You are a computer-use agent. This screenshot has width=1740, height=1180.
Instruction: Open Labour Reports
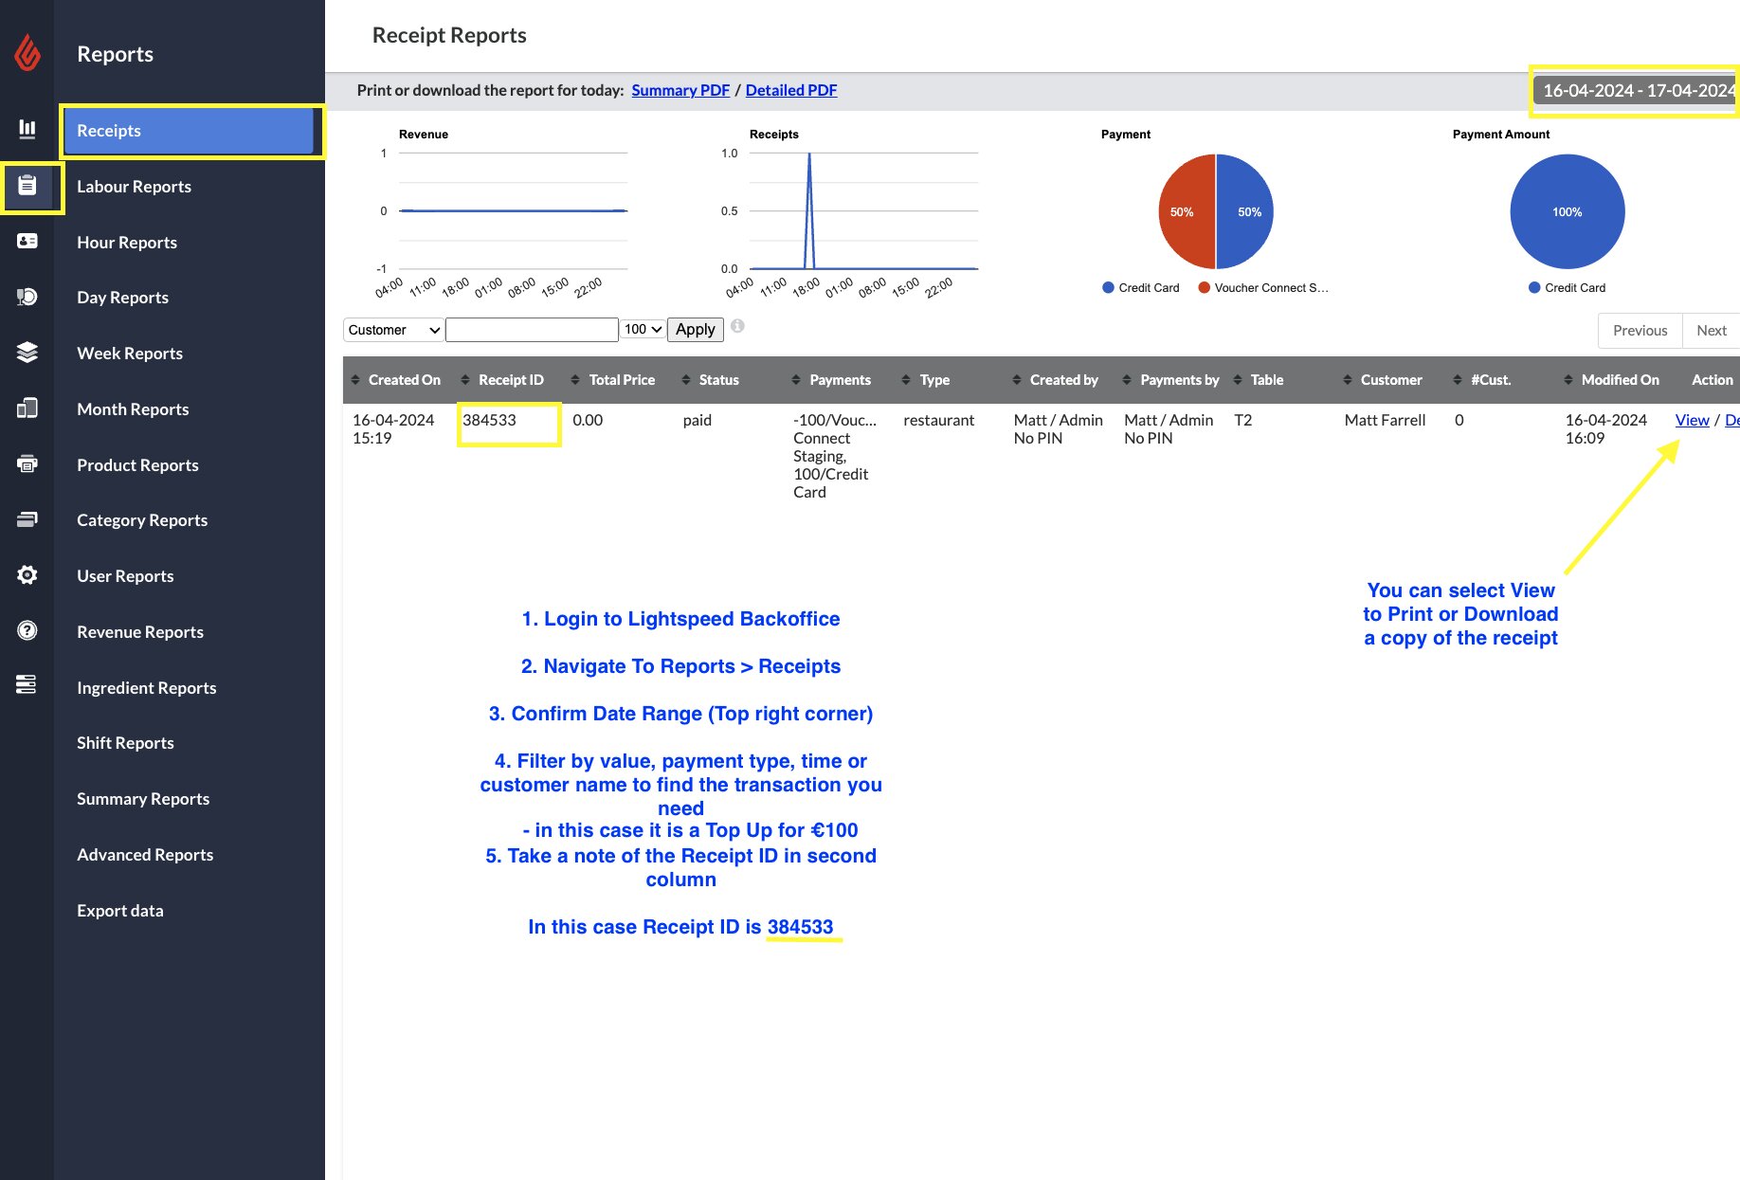pyautogui.click(x=134, y=187)
